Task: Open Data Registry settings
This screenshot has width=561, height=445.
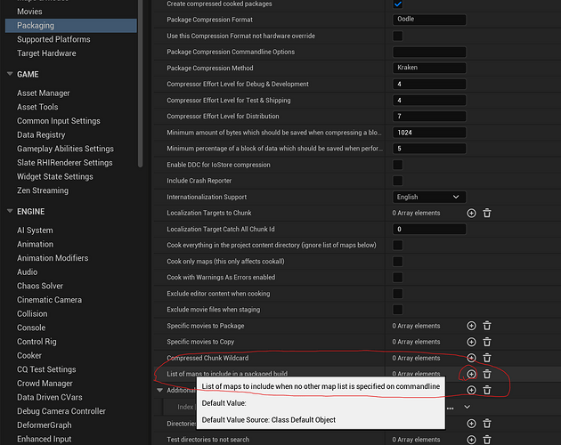Action: 41,135
